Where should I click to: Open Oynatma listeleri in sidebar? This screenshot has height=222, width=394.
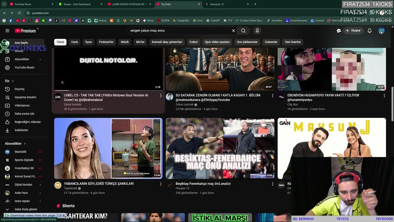point(23,97)
